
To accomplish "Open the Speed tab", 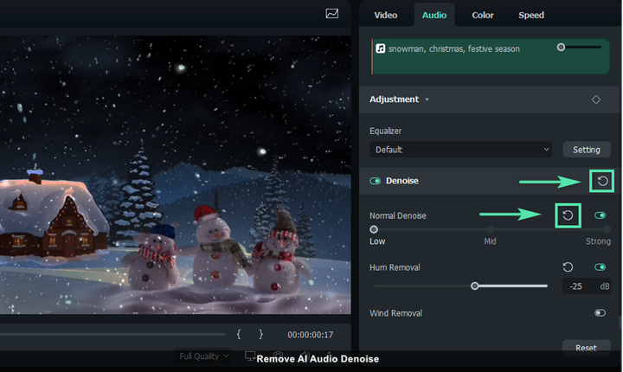I will tap(531, 15).
